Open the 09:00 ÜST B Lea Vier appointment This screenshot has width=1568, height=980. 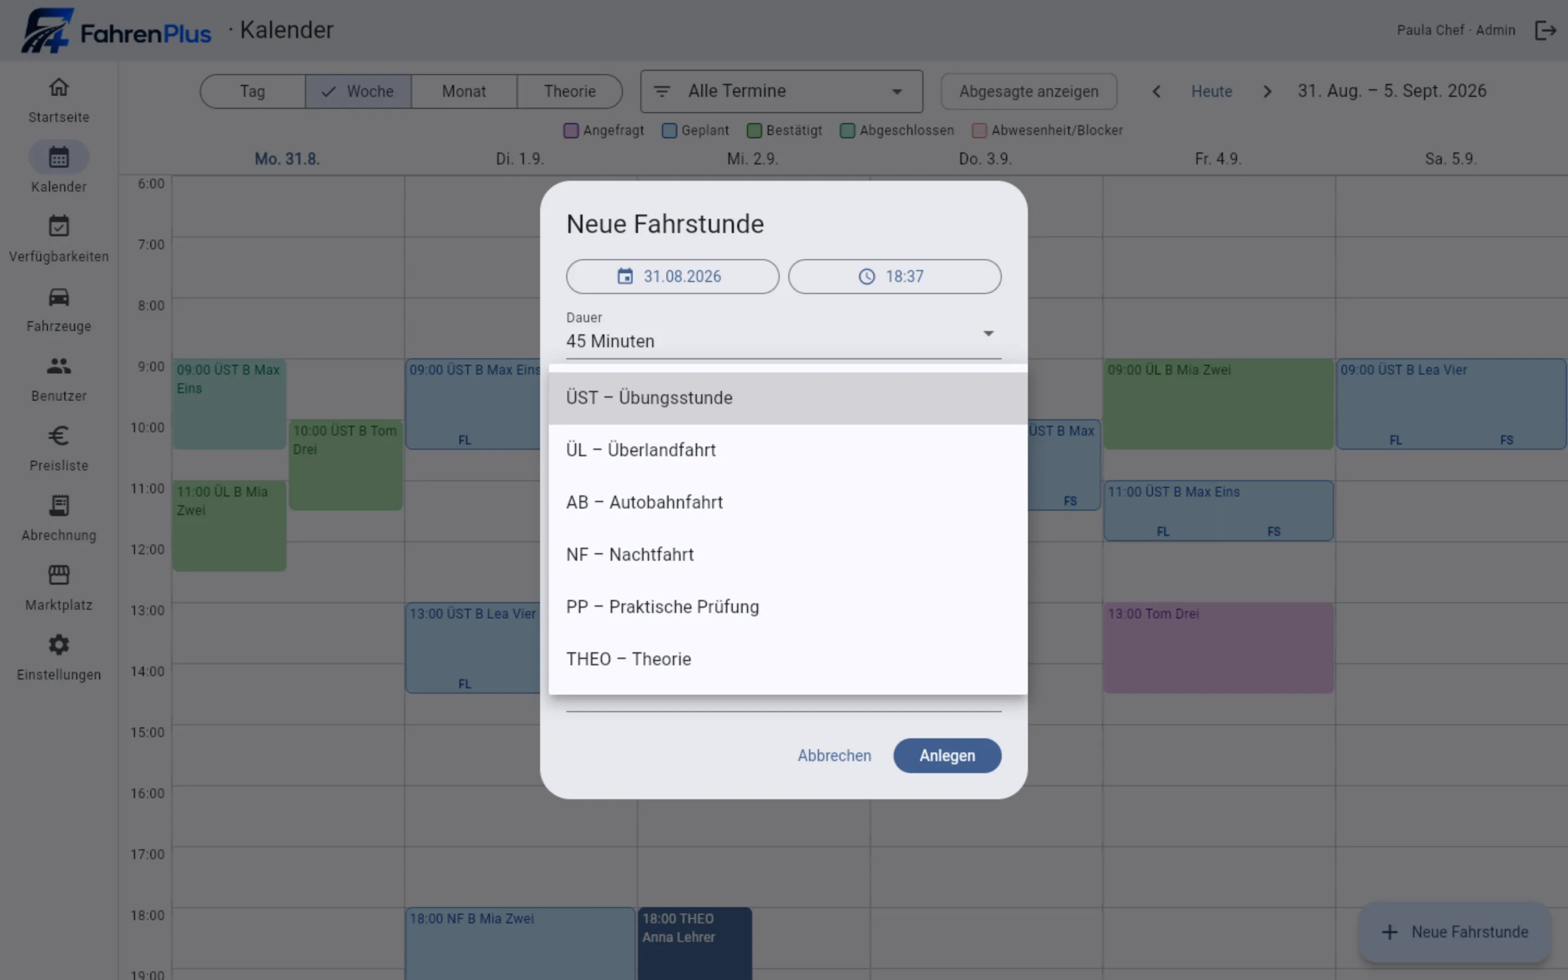point(1451,404)
